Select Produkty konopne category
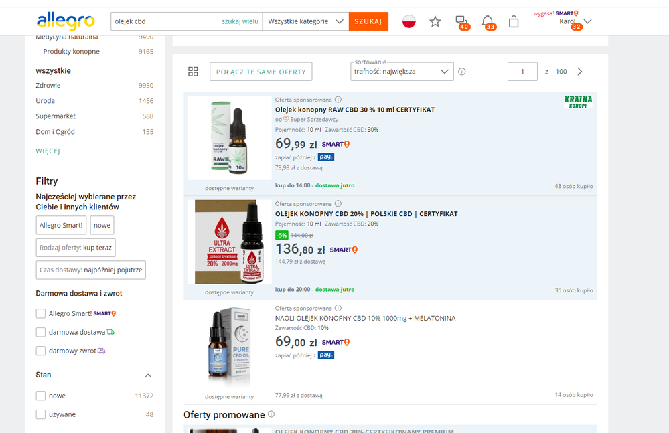669x433 pixels. coord(71,51)
